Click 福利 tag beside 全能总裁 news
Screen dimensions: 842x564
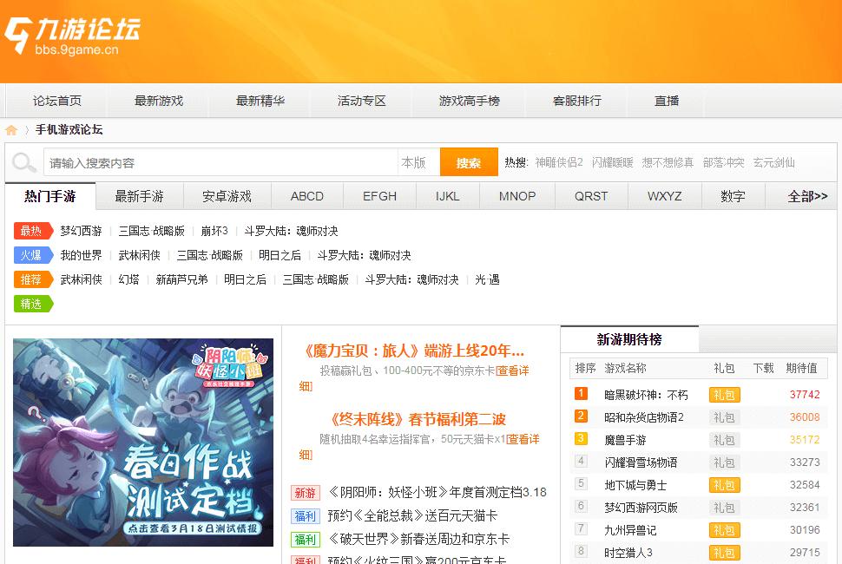(305, 516)
